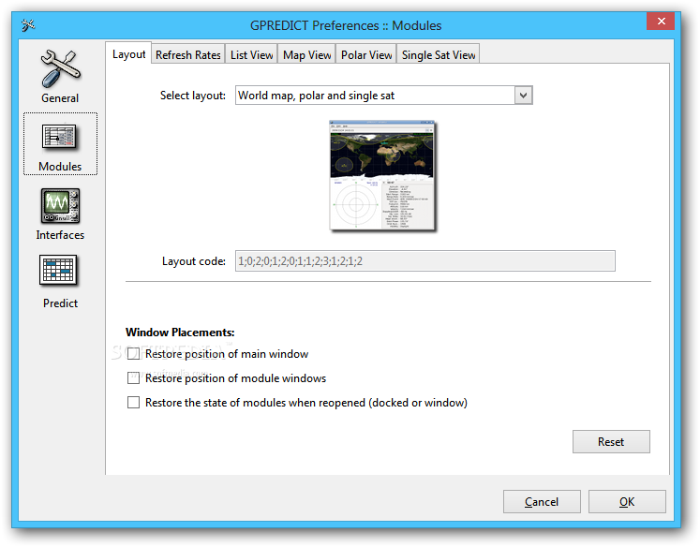The image size is (700, 547).
Task: Enable Restore position of module windows
Action: [133, 378]
